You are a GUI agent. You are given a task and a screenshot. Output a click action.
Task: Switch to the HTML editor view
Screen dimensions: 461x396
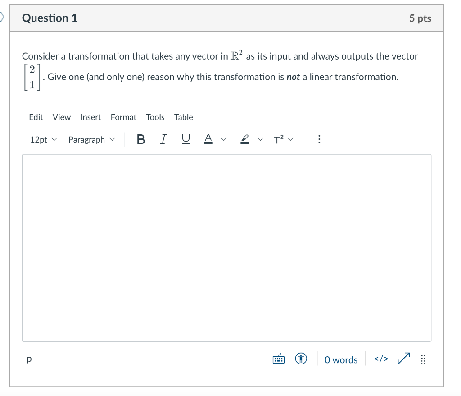381,359
